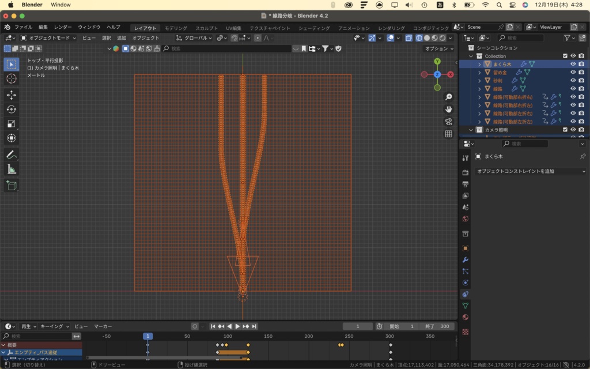This screenshot has height=369, width=590.
Task: Collapse the Collection in the outliner
Action: 470,56
